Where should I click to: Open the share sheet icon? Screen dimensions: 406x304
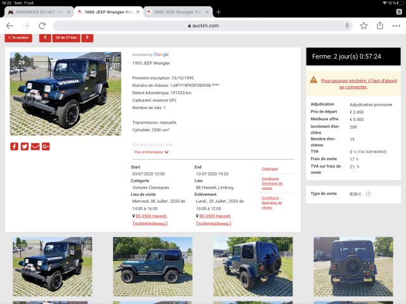[x=380, y=25]
